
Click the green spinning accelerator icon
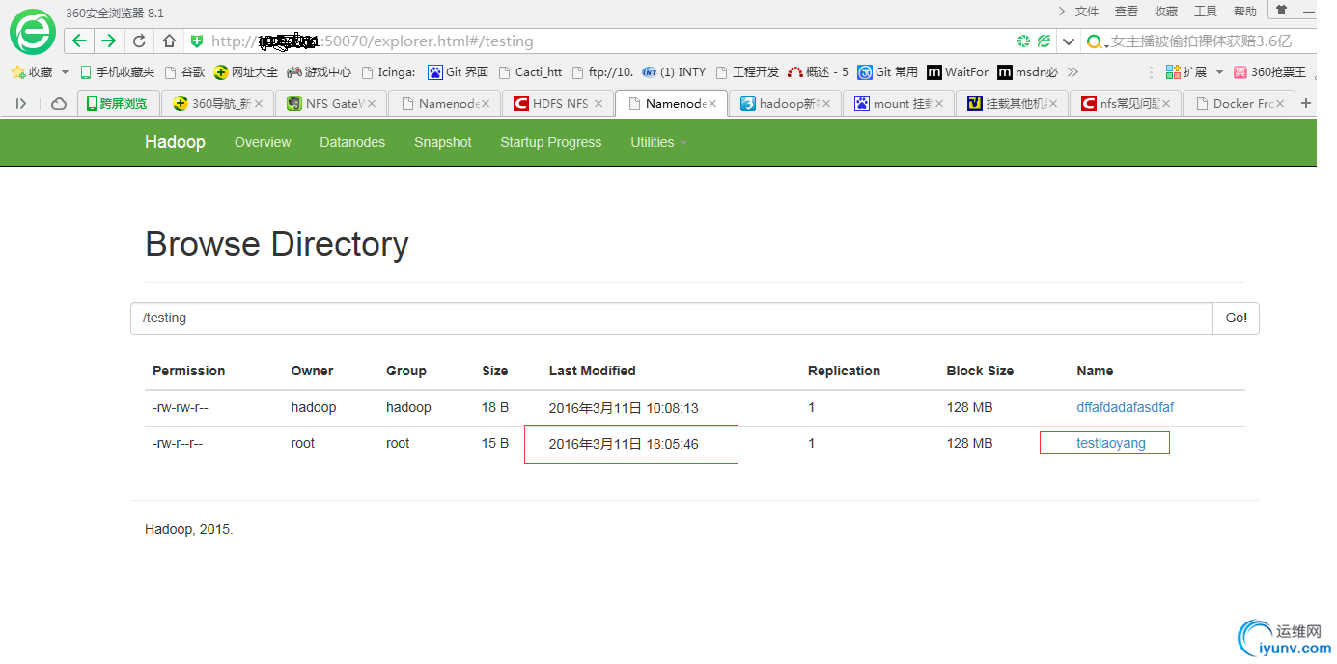coord(1023,41)
